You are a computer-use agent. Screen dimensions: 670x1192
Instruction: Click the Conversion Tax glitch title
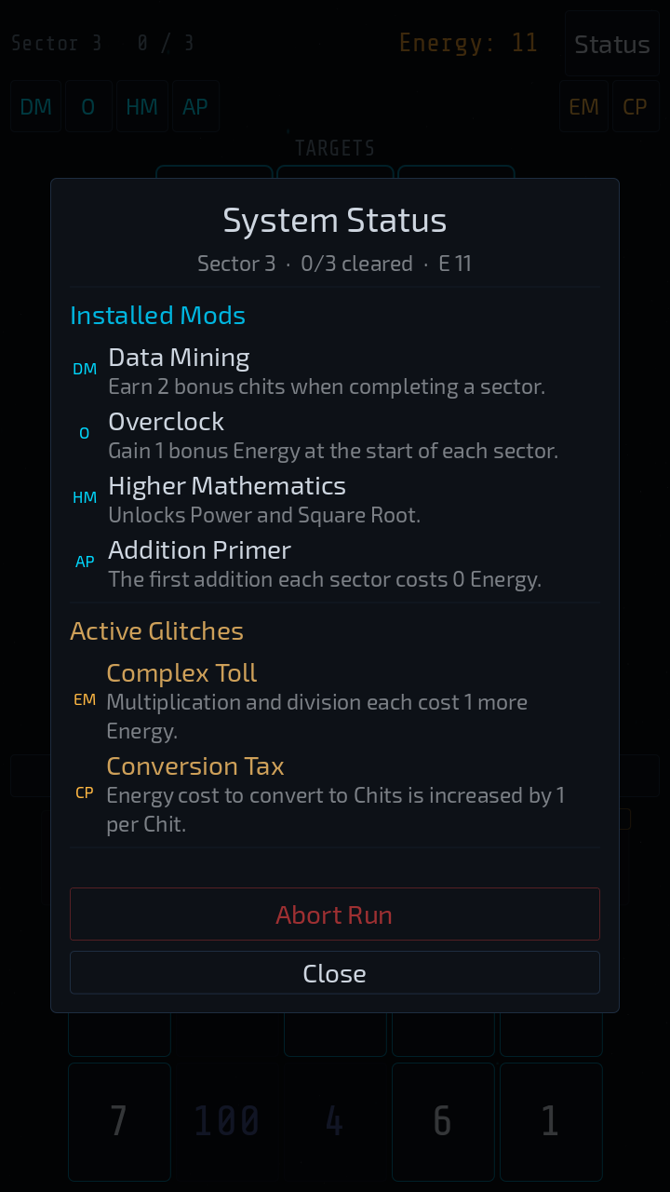pos(195,766)
